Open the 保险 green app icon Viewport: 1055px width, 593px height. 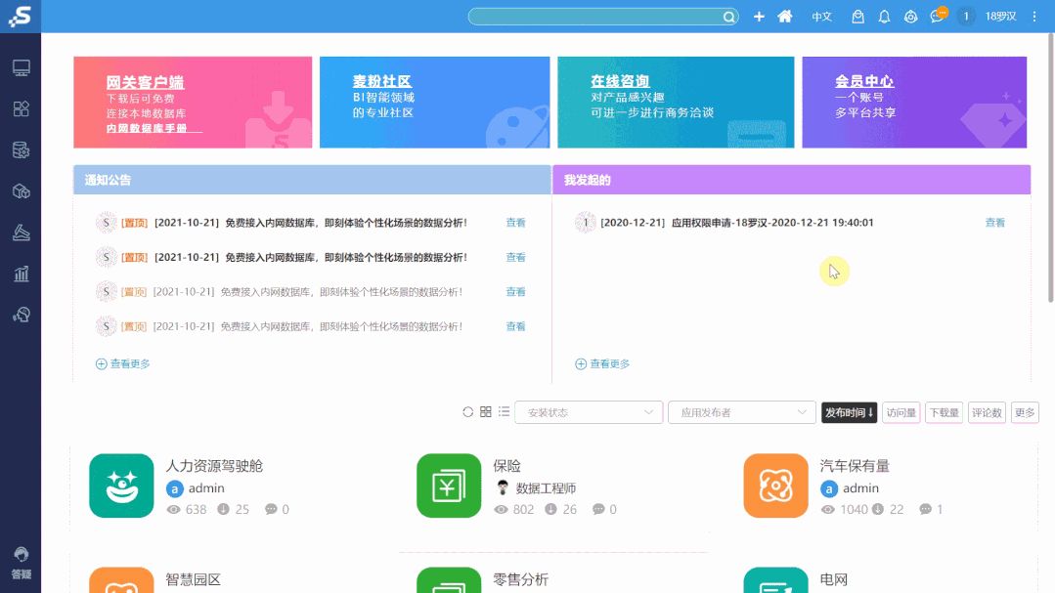[x=449, y=486]
